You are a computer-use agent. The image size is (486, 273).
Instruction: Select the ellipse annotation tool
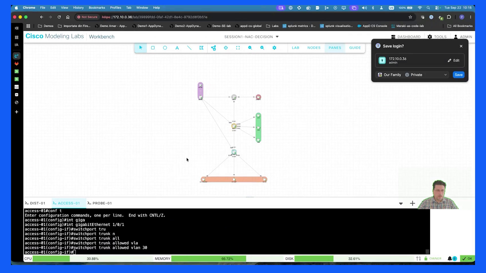165,48
